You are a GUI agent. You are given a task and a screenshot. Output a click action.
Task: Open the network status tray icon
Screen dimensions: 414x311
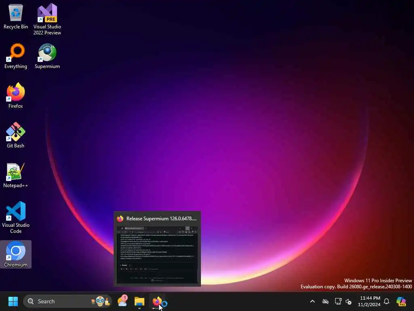(x=338, y=301)
